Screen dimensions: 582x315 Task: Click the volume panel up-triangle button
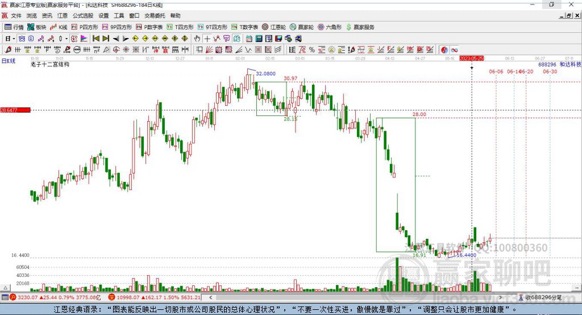click(x=6, y=288)
